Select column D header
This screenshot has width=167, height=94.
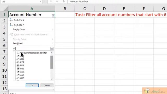[x=104, y=9]
